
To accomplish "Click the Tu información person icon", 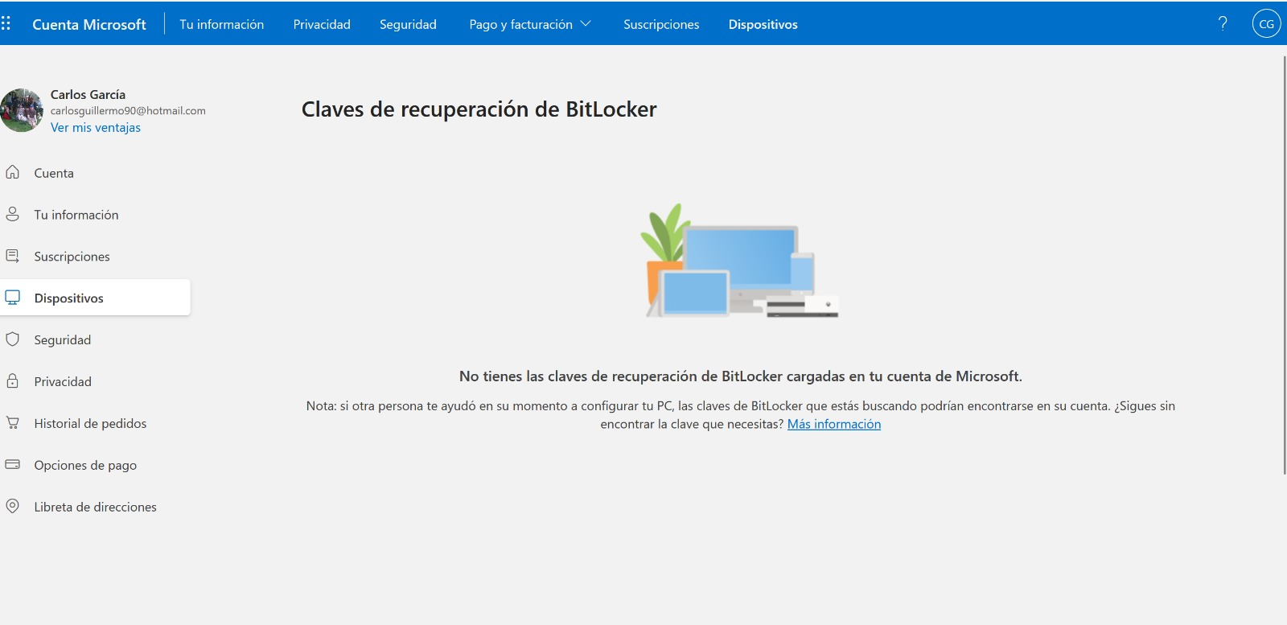I will click(12, 214).
